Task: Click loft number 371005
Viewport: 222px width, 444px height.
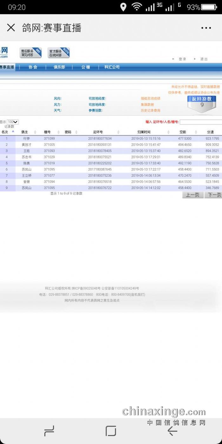Action: tap(49, 145)
